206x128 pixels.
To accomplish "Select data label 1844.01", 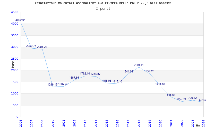I will (128, 71).
